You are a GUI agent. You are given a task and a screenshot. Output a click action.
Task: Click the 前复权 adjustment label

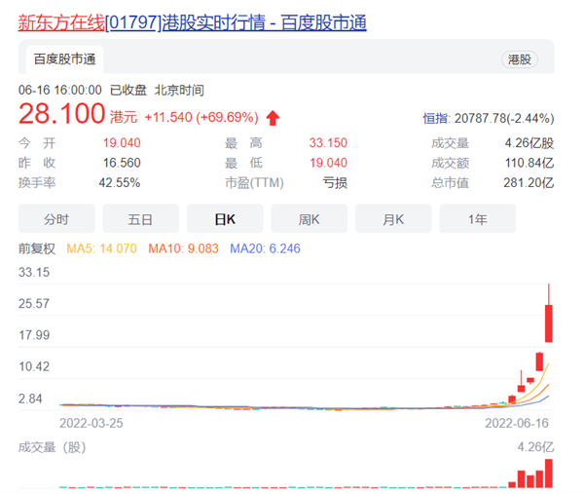pyautogui.click(x=37, y=248)
